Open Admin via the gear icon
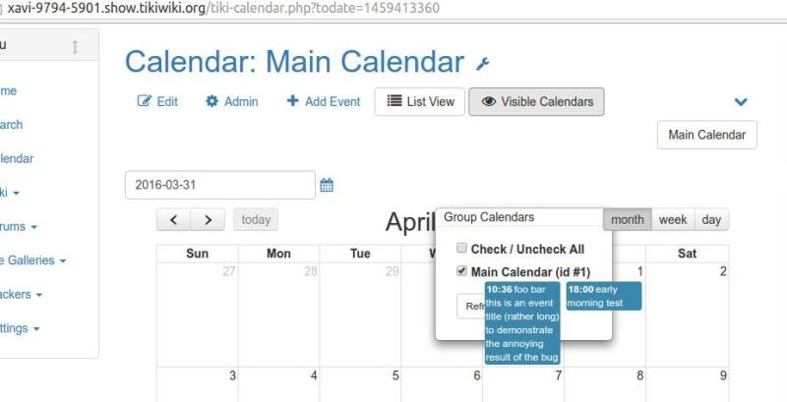This screenshot has width=787, height=402. (212, 101)
